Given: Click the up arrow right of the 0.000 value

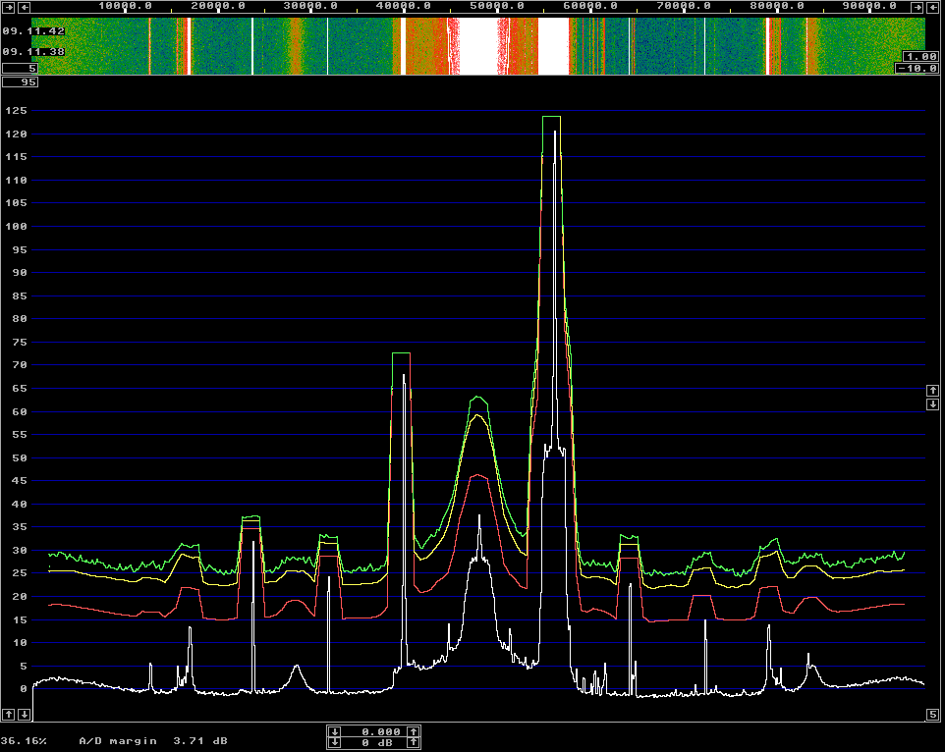Looking at the screenshot, I should 414,731.
